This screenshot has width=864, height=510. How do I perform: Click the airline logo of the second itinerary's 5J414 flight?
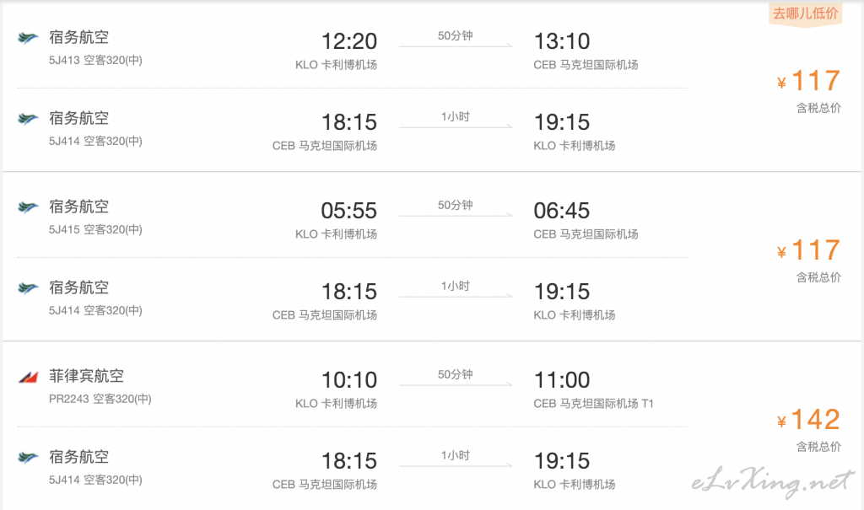(28, 288)
